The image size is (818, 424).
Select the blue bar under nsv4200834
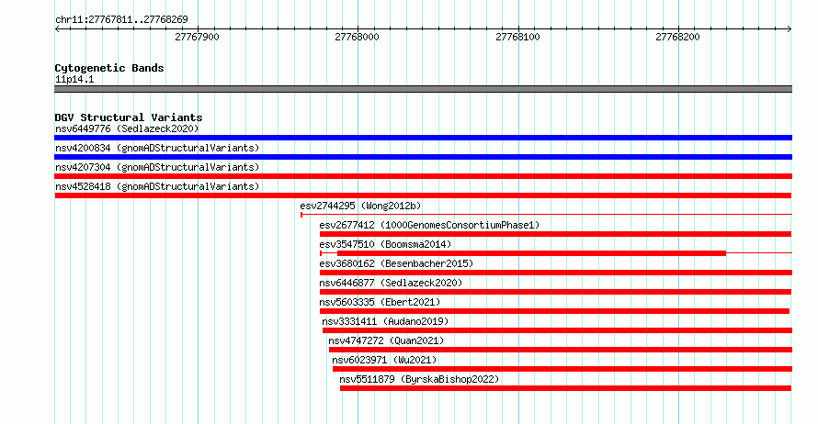point(423,157)
